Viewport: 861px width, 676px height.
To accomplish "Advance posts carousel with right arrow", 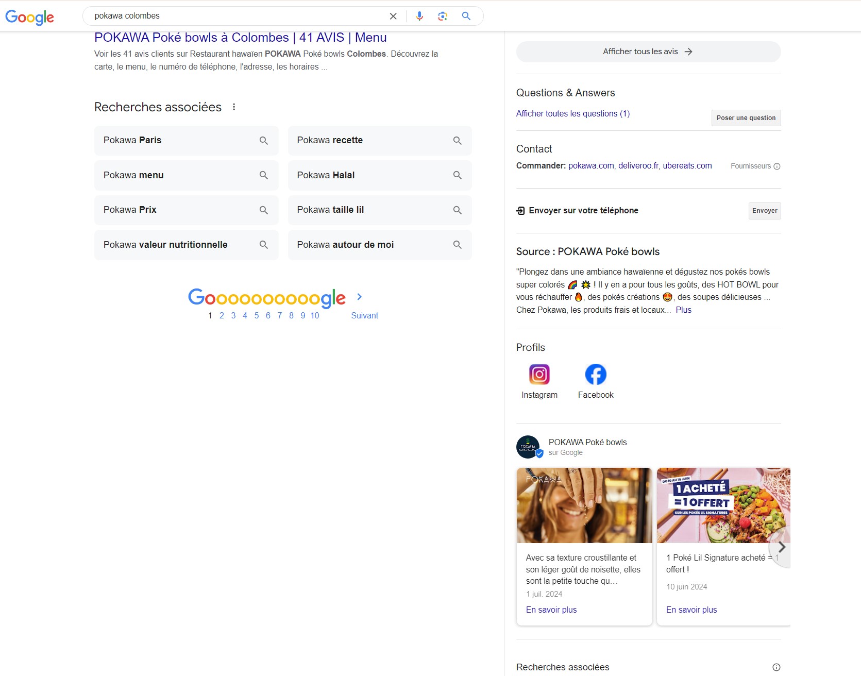I will 781,547.
